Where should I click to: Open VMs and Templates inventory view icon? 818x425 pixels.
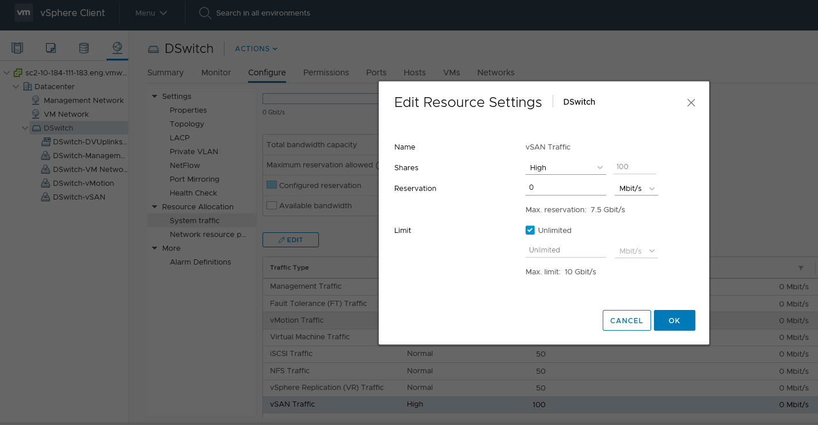click(51, 48)
